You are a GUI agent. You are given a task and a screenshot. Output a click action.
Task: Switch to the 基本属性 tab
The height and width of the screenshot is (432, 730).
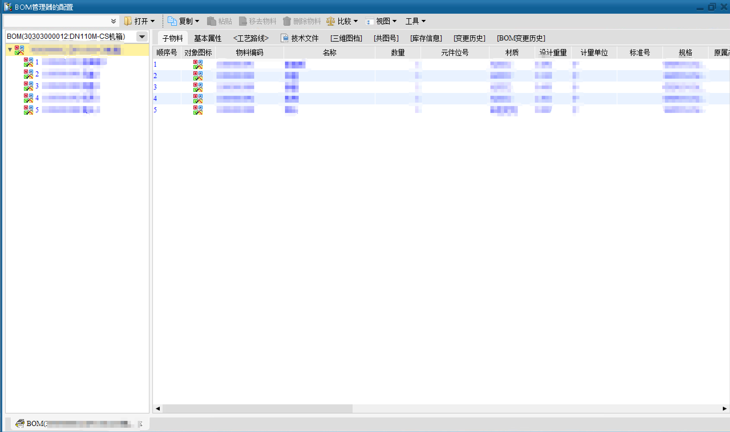tap(207, 38)
